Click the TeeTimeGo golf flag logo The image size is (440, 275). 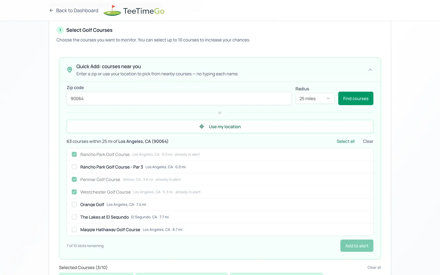[112, 11]
